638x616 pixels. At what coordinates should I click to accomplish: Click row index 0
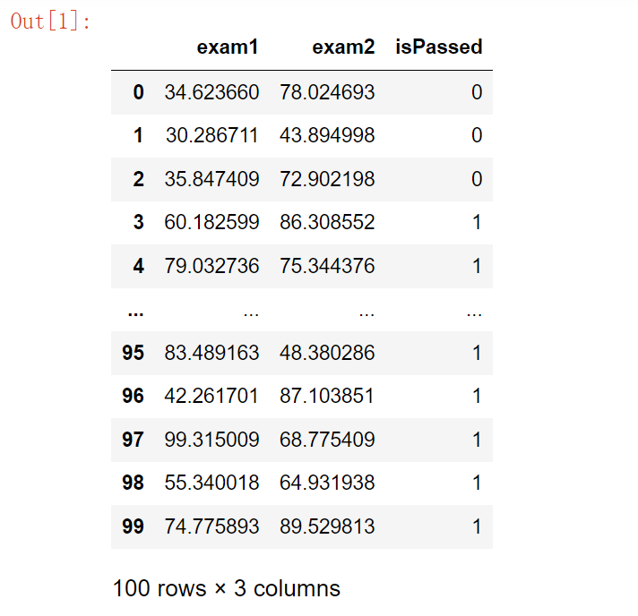coord(138,92)
